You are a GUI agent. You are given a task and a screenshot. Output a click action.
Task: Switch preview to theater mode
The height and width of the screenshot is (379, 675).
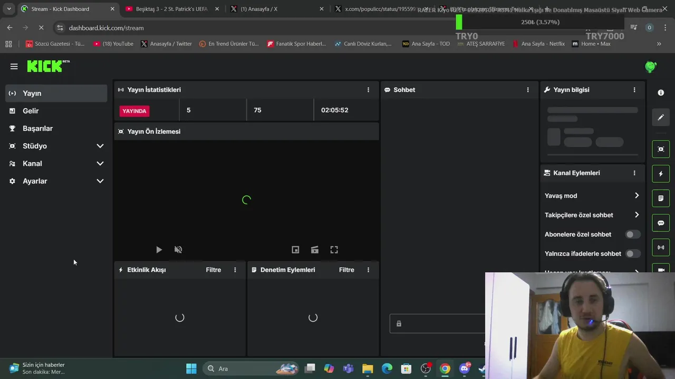coord(315,250)
